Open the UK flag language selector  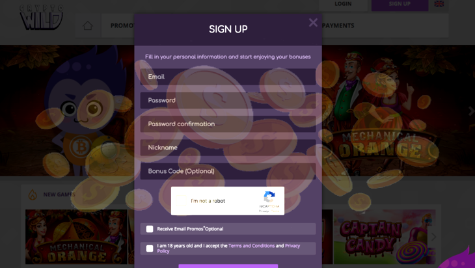(439, 4)
